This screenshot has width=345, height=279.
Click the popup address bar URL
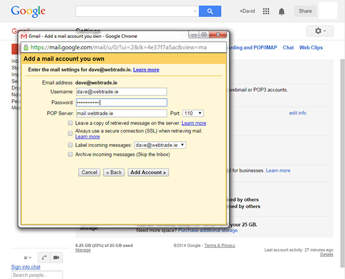tap(118, 47)
